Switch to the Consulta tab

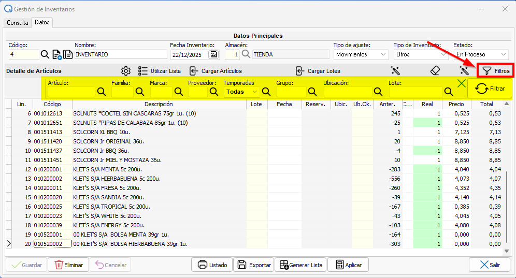18,23
